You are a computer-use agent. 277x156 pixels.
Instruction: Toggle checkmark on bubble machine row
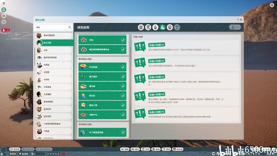coord(123,67)
